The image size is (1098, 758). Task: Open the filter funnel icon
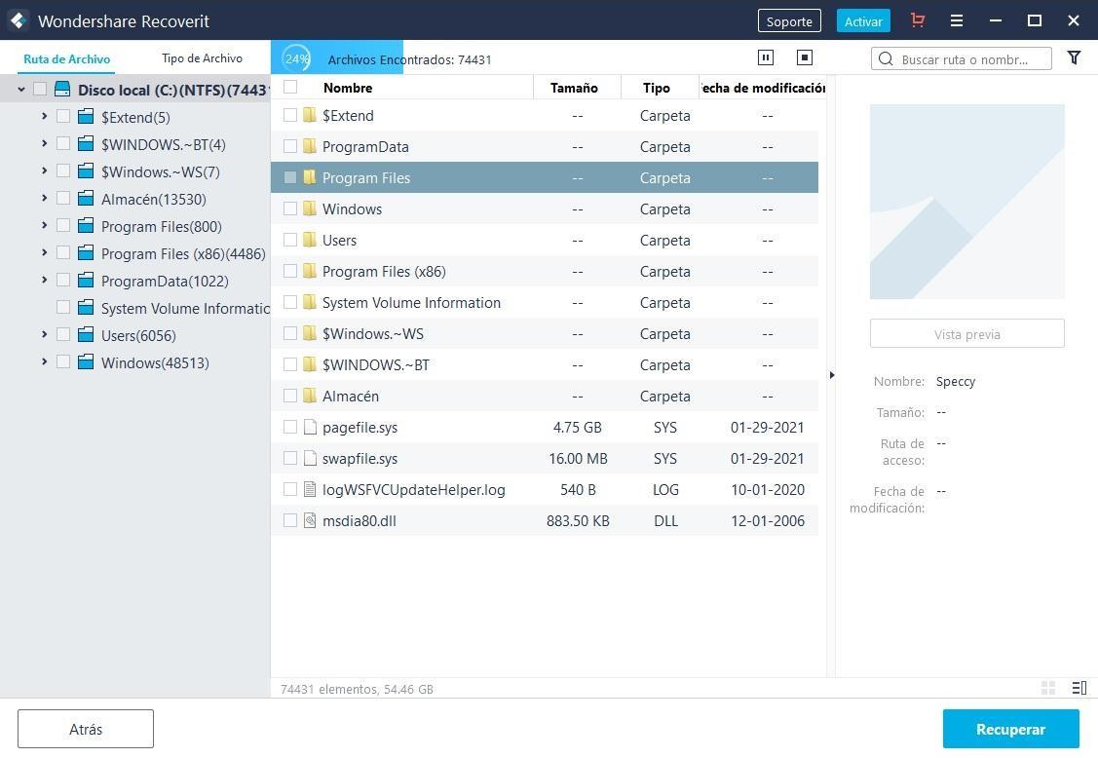pos(1074,58)
